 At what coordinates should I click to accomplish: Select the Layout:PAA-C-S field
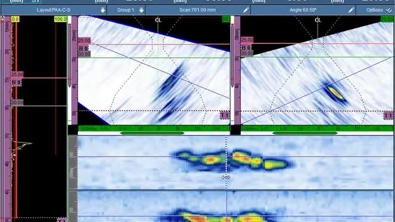pos(54,10)
